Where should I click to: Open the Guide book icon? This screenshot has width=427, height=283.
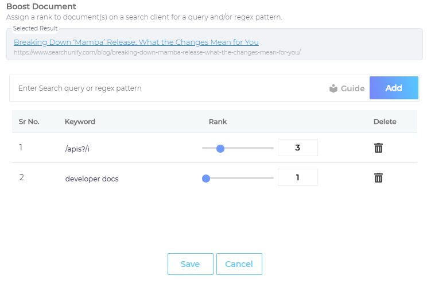[333, 88]
